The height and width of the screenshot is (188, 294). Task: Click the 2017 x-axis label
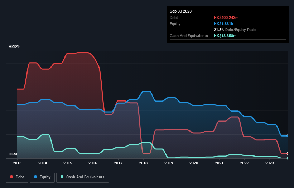[118, 163]
